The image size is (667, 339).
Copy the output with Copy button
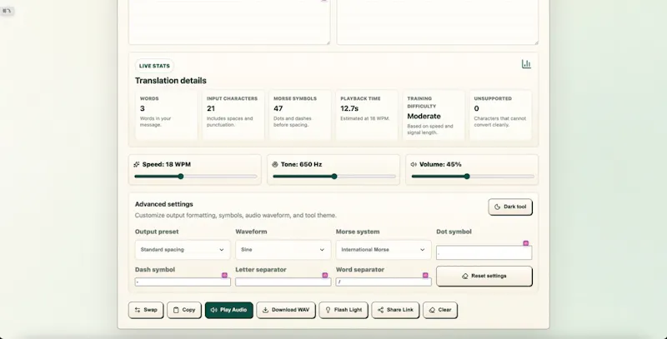(x=184, y=310)
